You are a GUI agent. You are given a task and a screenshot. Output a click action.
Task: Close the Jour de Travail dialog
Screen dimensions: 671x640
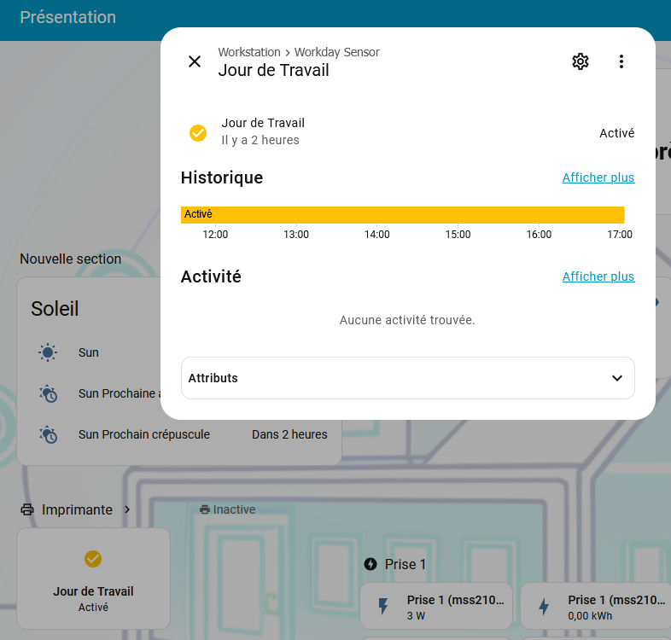coord(195,61)
